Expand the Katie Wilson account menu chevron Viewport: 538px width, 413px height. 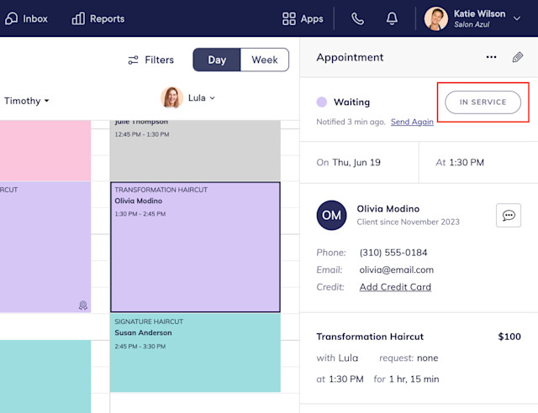(517, 18)
